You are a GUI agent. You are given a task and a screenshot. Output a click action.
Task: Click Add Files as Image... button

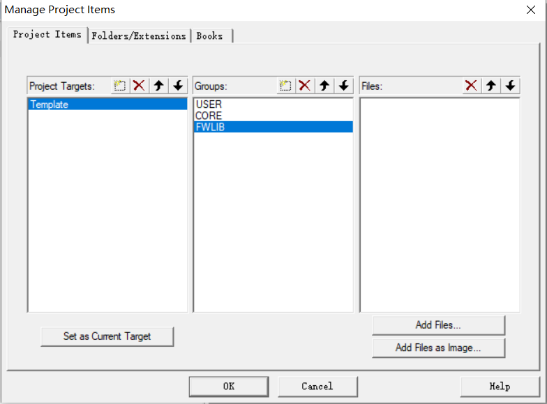click(438, 348)
